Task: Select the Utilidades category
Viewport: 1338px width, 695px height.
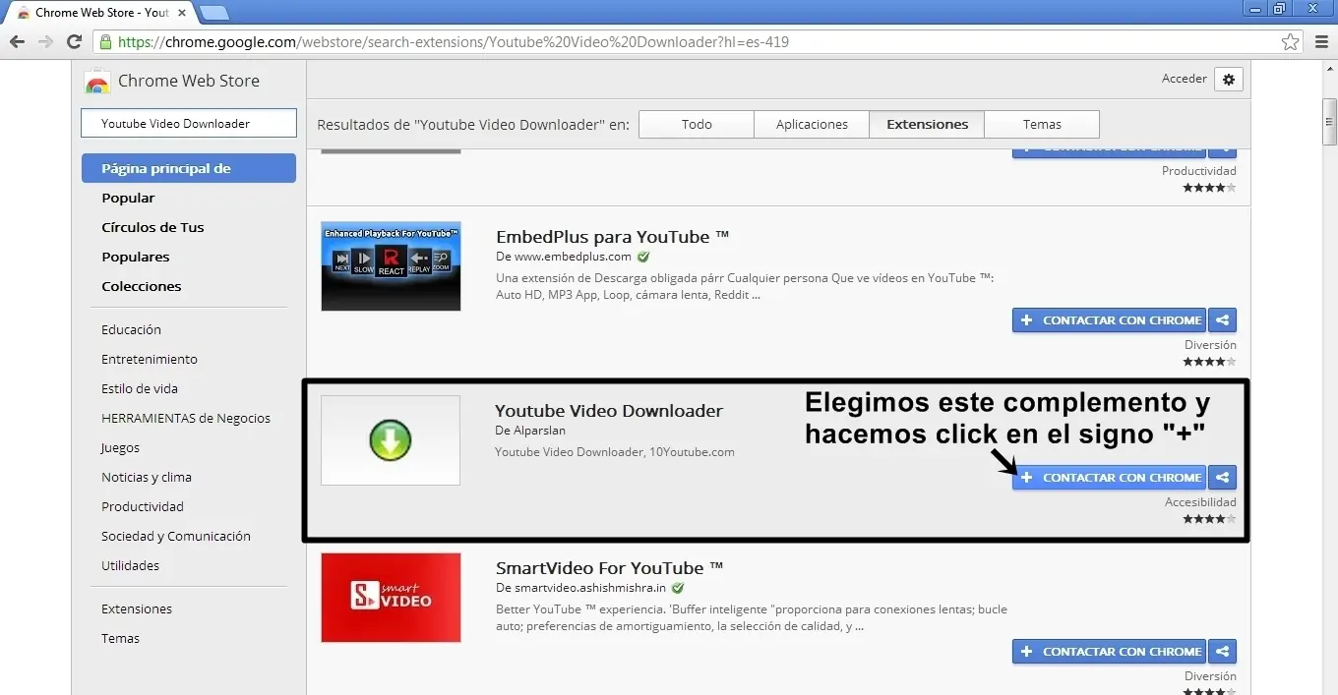Action: (130, 566)
